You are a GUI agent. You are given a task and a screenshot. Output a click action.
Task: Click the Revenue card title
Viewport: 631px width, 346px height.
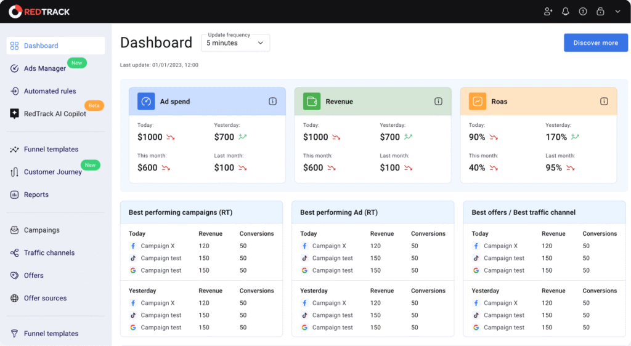pos(340,102)
